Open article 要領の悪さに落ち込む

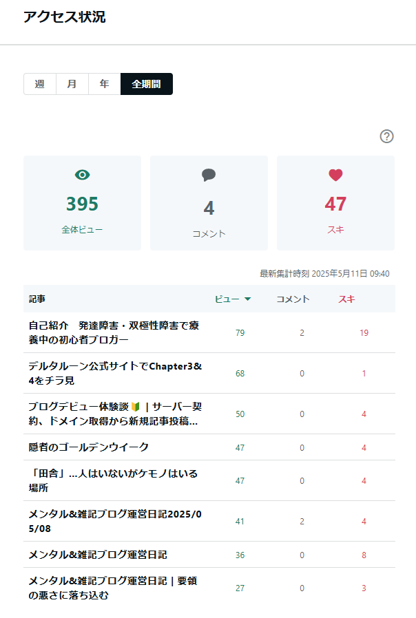(x=113, y=588)
